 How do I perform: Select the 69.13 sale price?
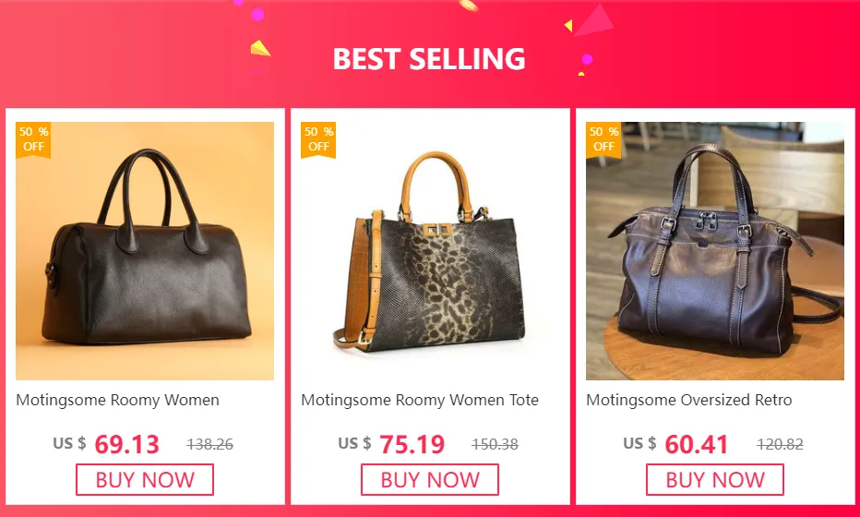(126, 444)
